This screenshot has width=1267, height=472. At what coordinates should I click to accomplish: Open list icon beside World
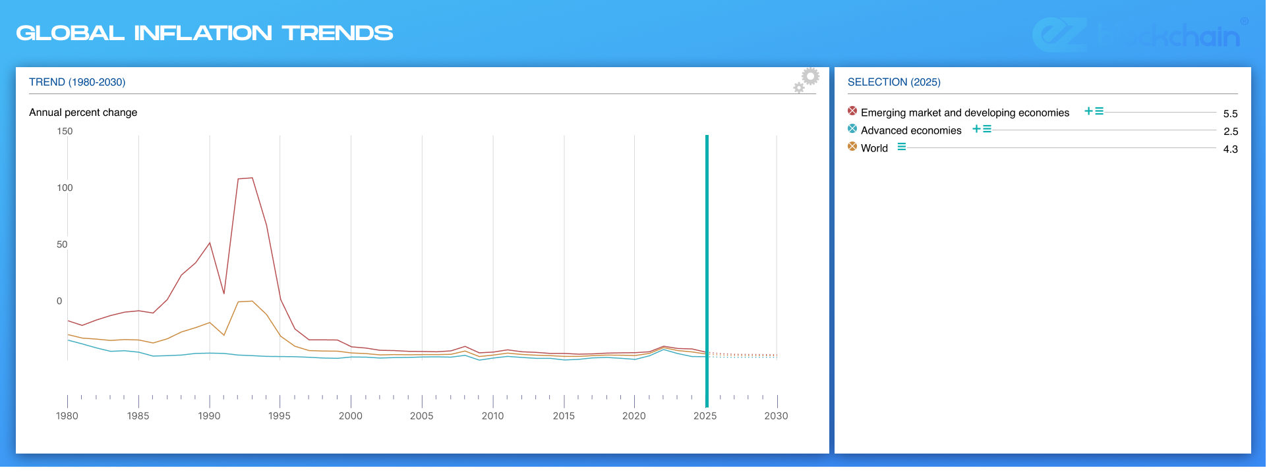[901, 147]
